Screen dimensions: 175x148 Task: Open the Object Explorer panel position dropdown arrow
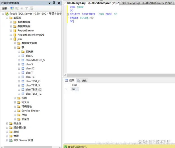(49, 3)
